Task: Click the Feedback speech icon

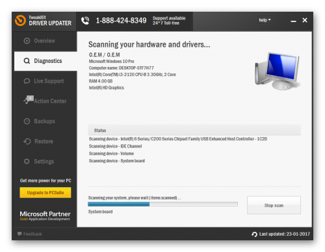Action: [19, 234]
